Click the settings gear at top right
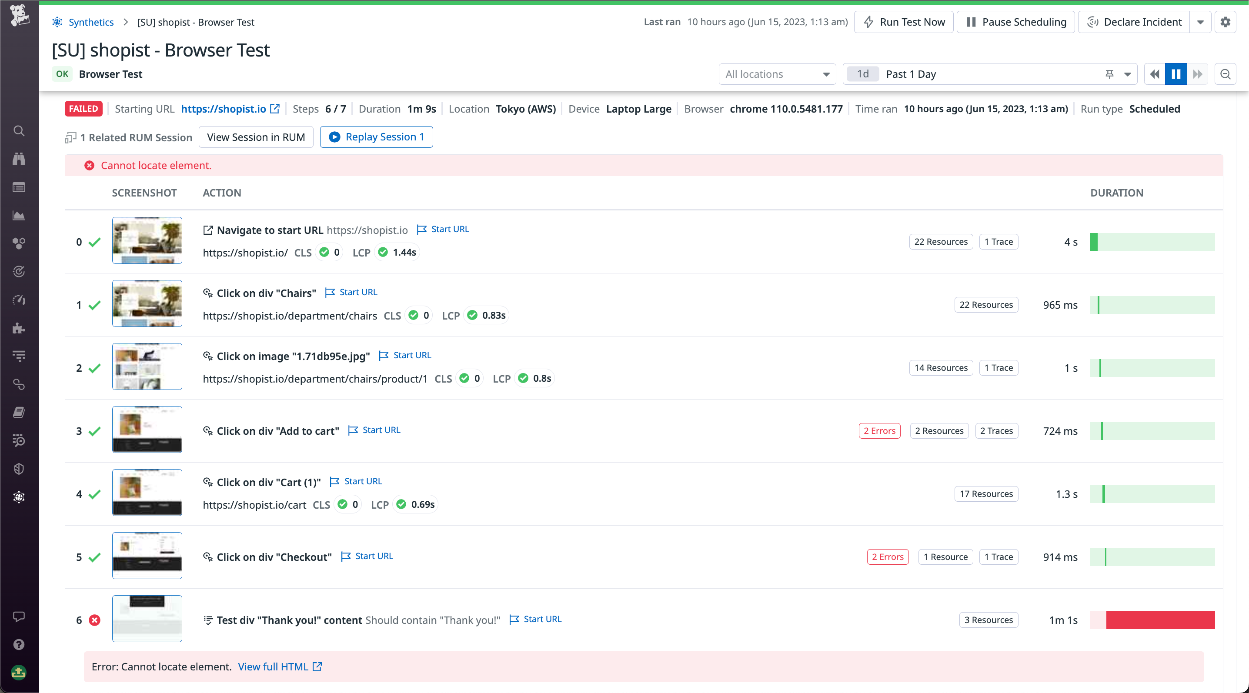Screen dimensions: 1249x693 pyautogui.click(x=1225, y=22)
